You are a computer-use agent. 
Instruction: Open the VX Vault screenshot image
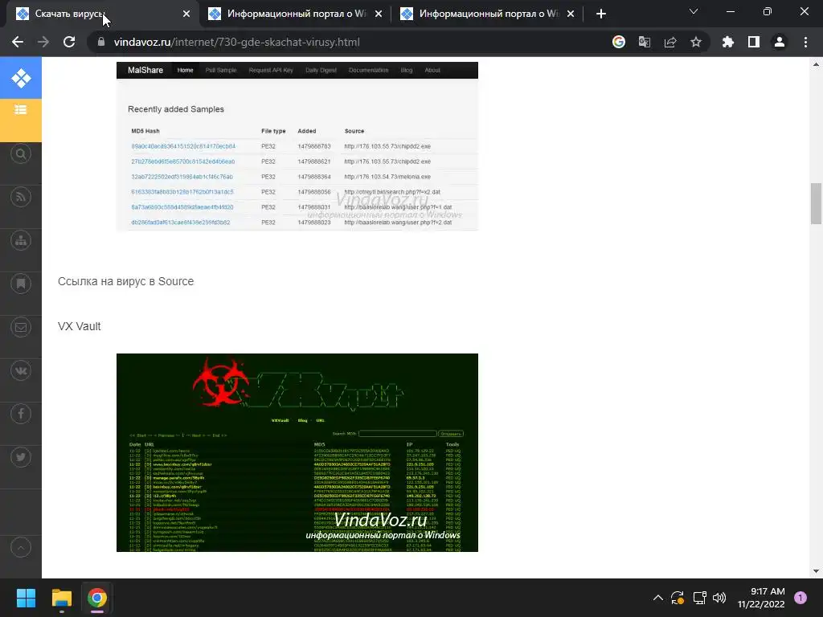tap(297, 453)
